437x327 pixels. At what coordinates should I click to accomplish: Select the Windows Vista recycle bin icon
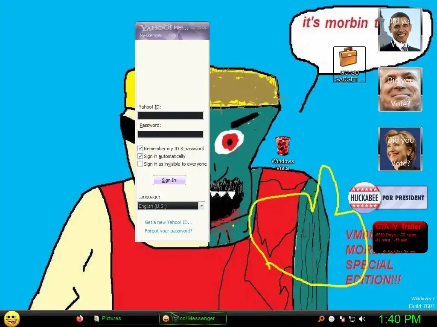(283, 153)
